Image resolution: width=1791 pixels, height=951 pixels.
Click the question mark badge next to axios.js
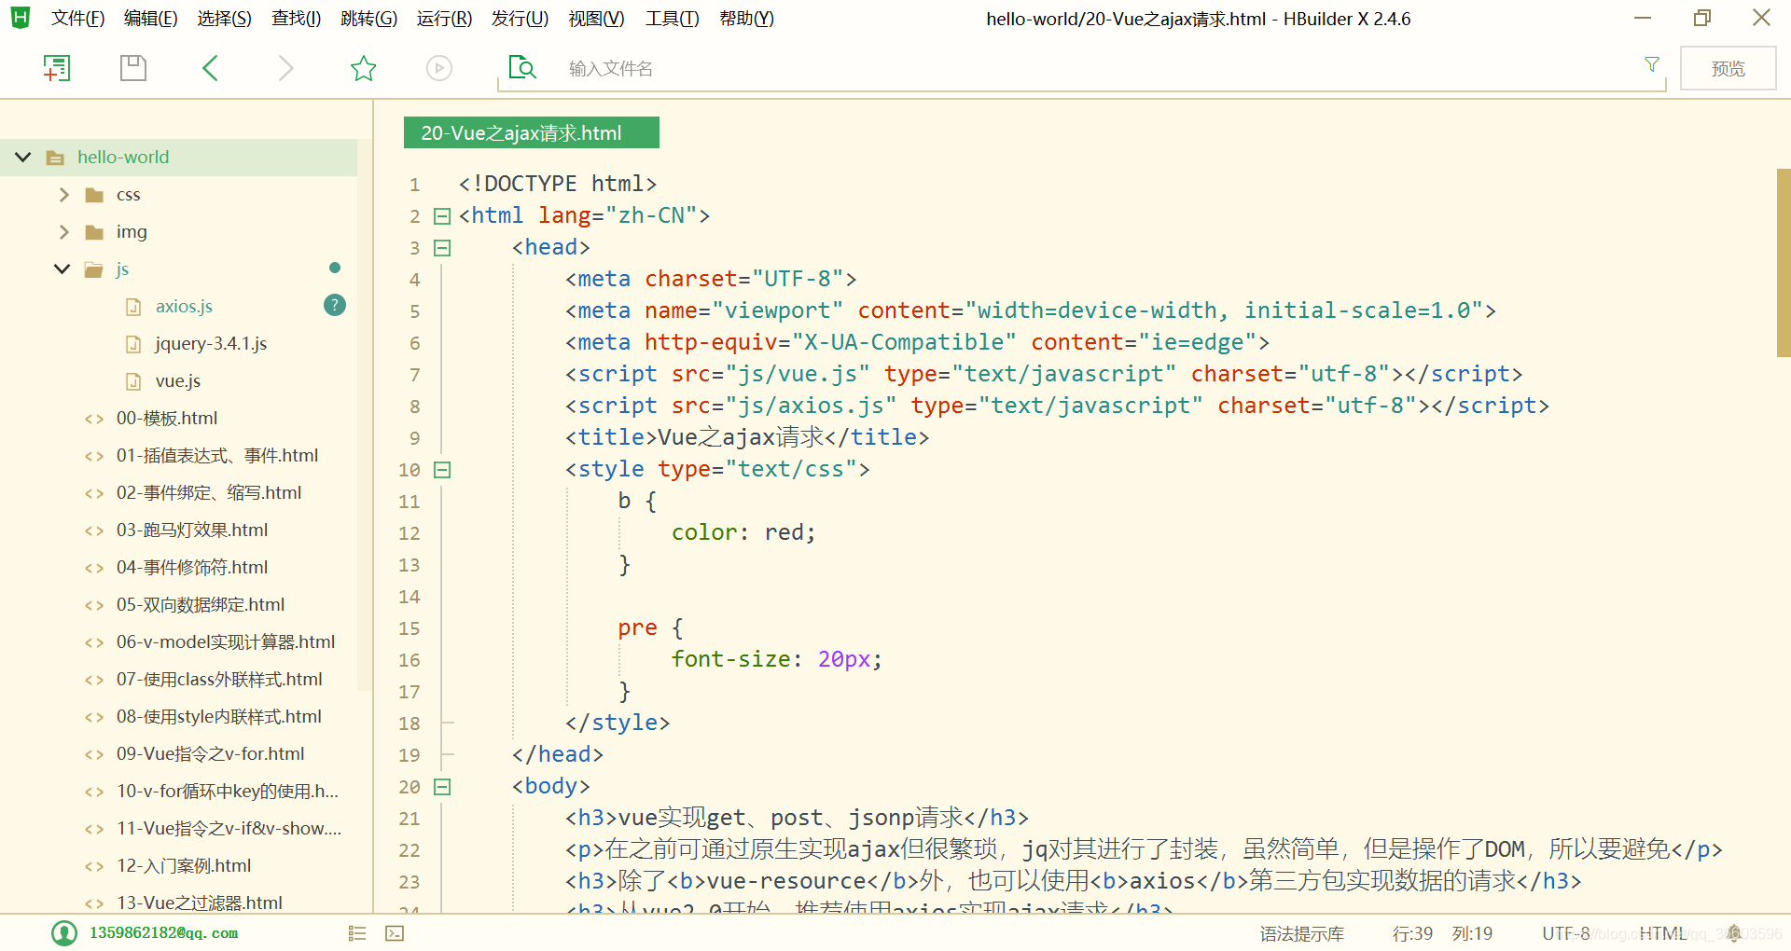click(x=335, y=305)
